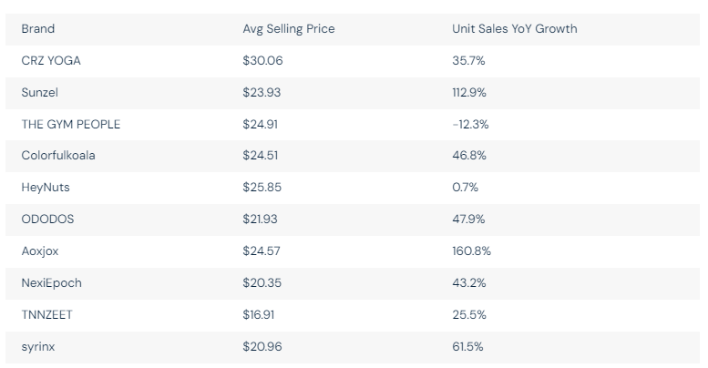Screen dimensions: 708x368
Task: Click the -12.3% growth value
Action: click(x=471, y=124)
